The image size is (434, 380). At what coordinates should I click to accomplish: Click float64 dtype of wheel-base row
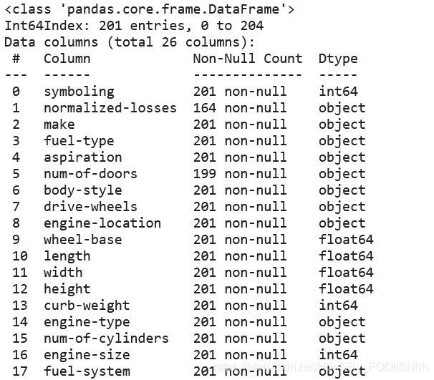346,240
